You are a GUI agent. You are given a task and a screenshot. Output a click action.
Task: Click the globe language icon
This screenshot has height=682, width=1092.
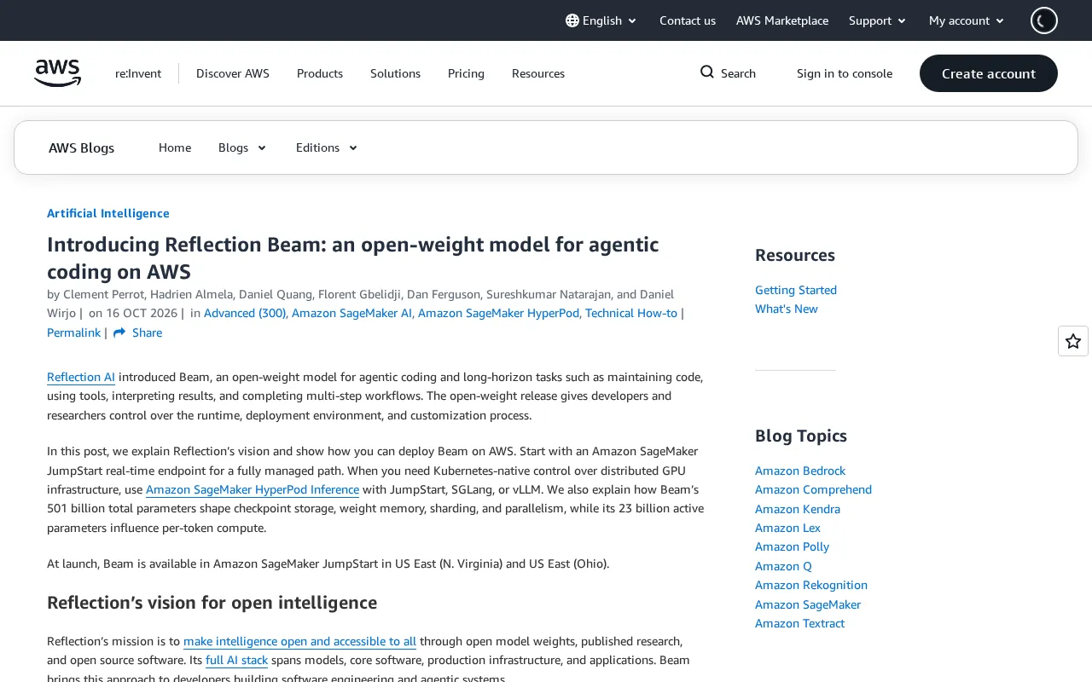[572, 20]
